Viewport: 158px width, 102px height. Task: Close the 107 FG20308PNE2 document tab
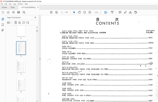tap(38, 7)
